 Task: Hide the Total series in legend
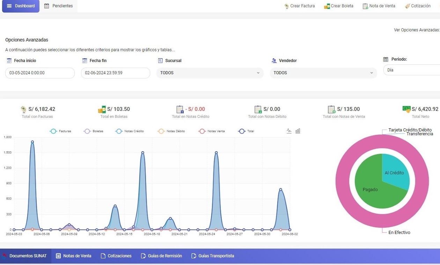click(x=246, y=131)
